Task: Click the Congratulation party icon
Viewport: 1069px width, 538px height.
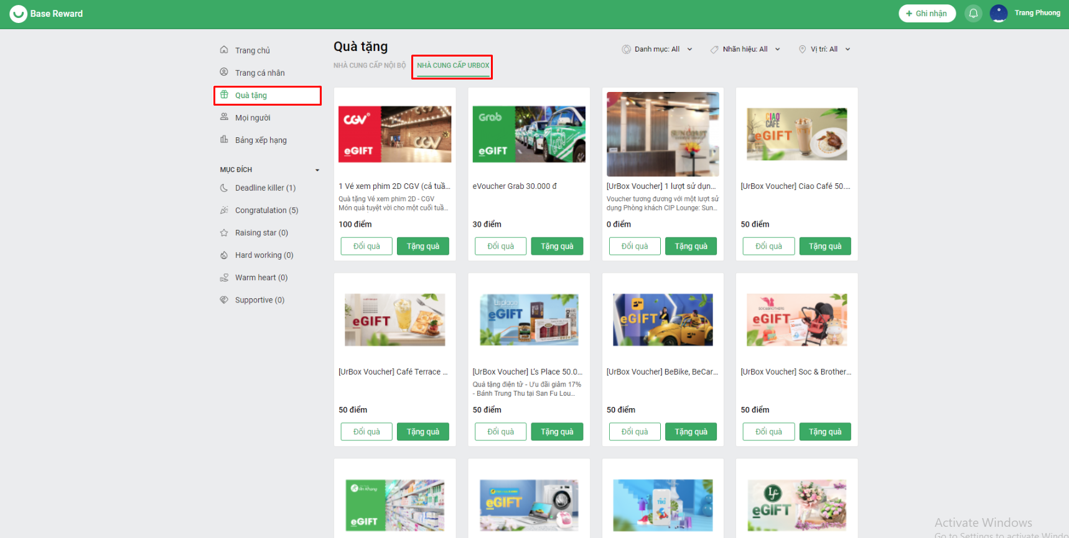Action: click(x=224, y=210)
